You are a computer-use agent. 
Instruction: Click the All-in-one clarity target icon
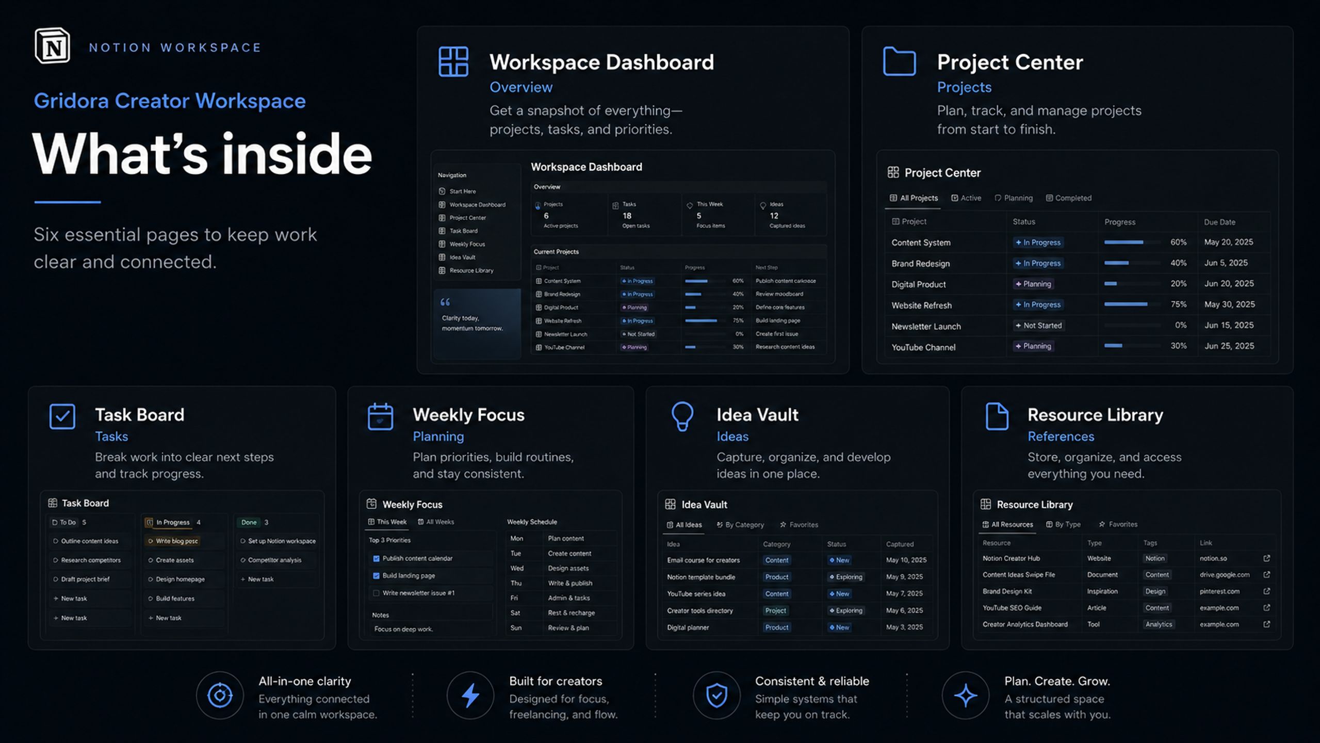pos(220,696)
